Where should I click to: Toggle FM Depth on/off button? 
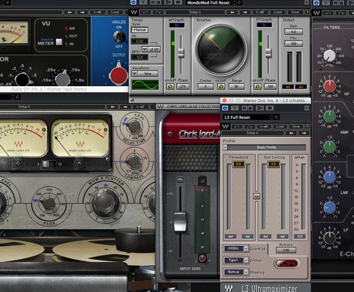click(x=258, y=87)
